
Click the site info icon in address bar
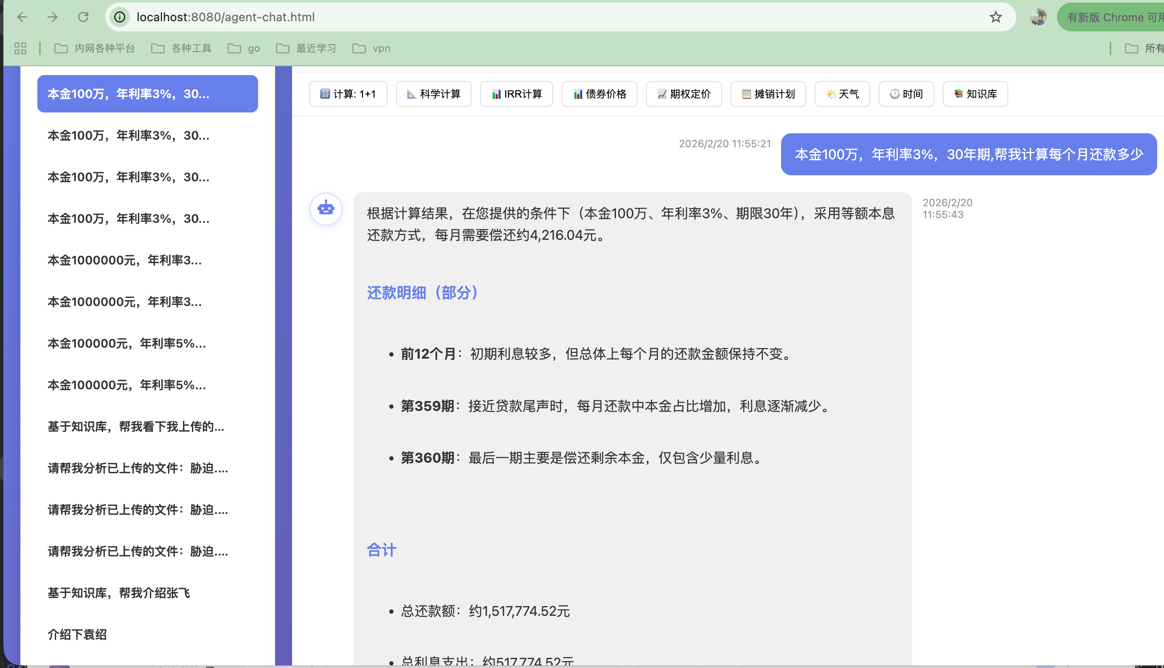[120, 17]
